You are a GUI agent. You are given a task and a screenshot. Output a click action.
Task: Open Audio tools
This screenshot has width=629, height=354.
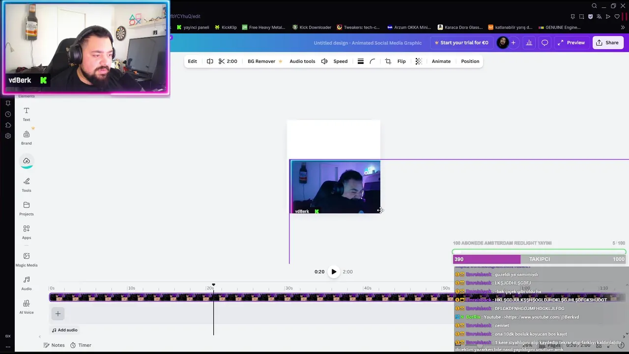(x=302, y=61)
